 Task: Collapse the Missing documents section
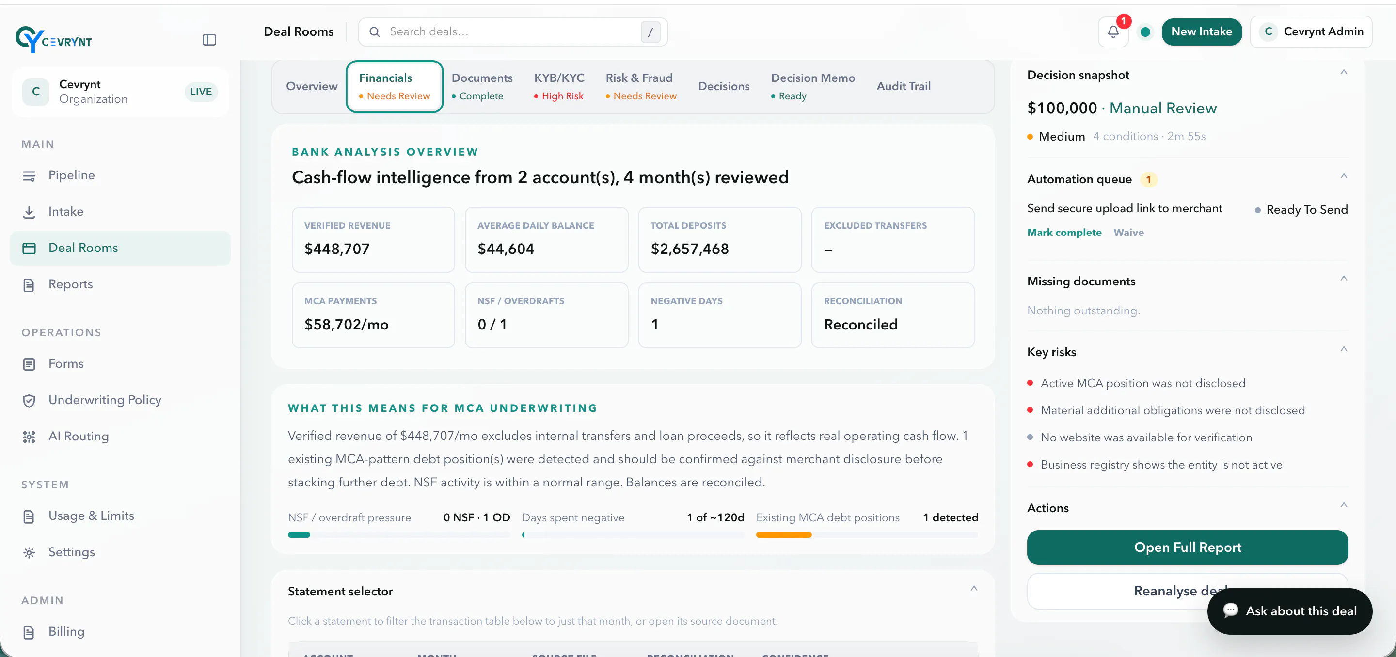pyautogui.click(x=1344, y=279)
